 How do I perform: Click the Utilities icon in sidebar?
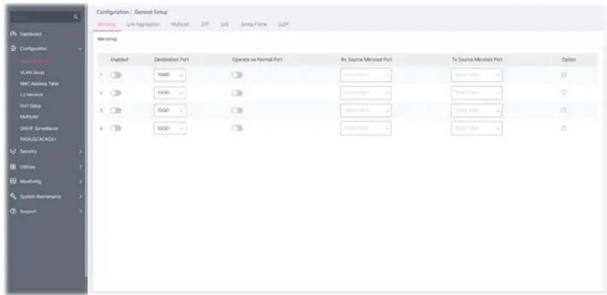tap(12, 166)
